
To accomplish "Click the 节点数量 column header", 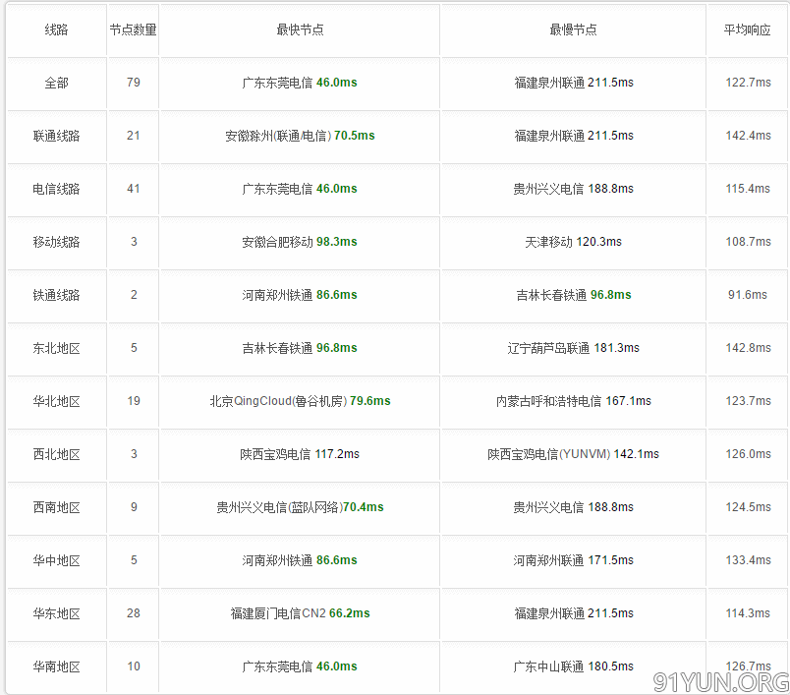I will (133, 29).
